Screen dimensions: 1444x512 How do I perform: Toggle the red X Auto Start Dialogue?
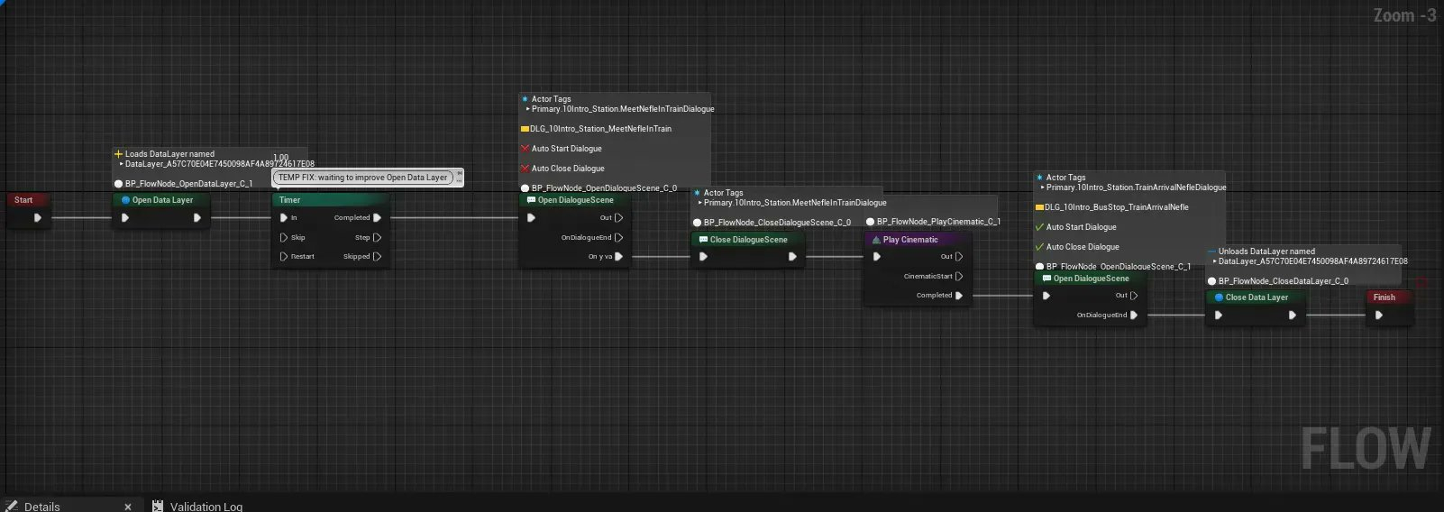[525, 149]
